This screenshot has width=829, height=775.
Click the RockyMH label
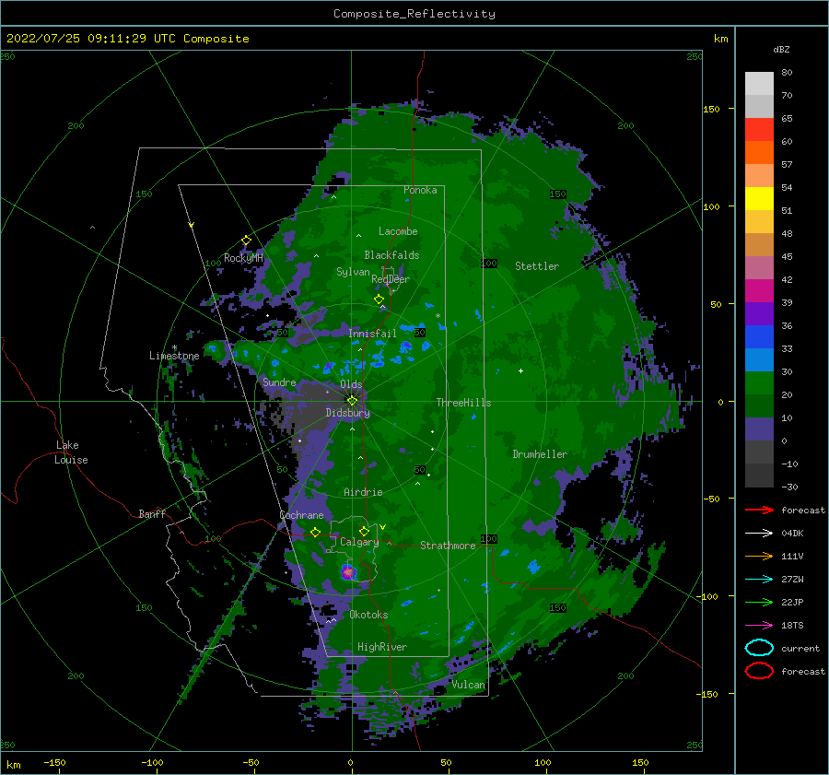[244, 258]
